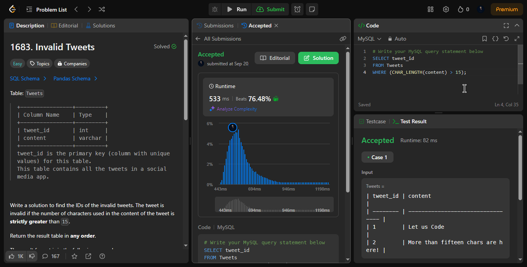Viewport: 527px width, 267px height.
Task: Open the layout manager icon
Action: 431,9
